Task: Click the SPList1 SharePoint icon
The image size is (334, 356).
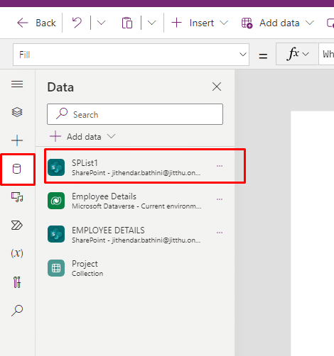Action: 56,167
